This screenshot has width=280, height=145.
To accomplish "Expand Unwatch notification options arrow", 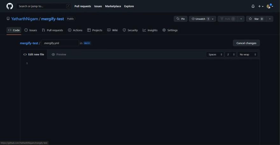I will pyautogui.click(x=213, y=19).
